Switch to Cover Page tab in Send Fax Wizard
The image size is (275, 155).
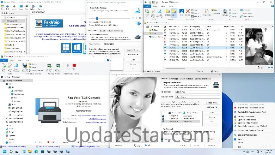[x=173, y=79]
